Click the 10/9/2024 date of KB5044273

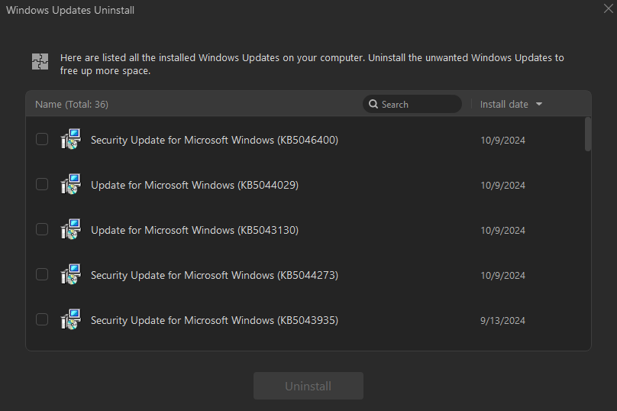(503, 276)
